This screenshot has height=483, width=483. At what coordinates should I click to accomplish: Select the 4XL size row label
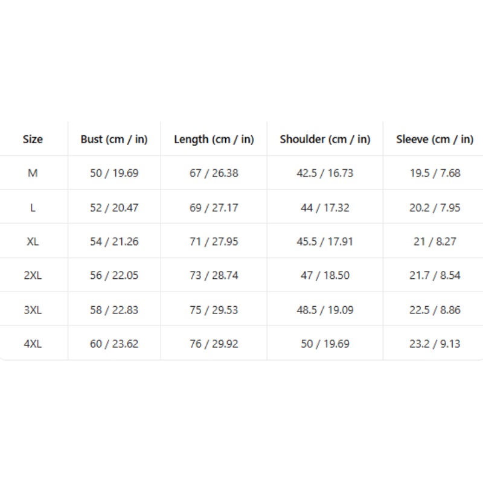[x=33, y=344]
